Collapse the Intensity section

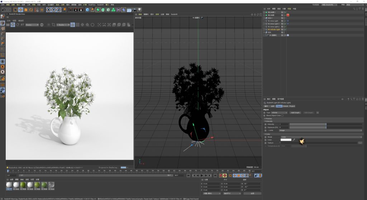[269, 121]
